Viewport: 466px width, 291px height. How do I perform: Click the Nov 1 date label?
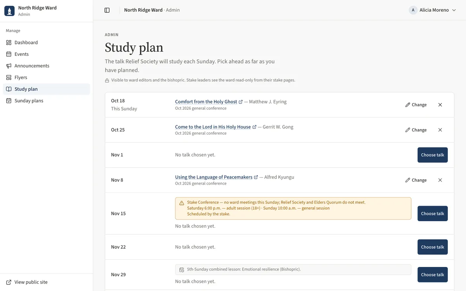tap(117, 155)
